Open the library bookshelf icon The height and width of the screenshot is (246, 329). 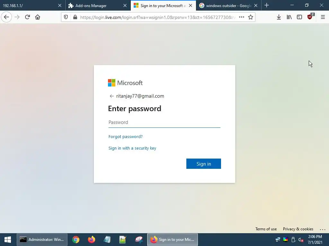[289, 17]
